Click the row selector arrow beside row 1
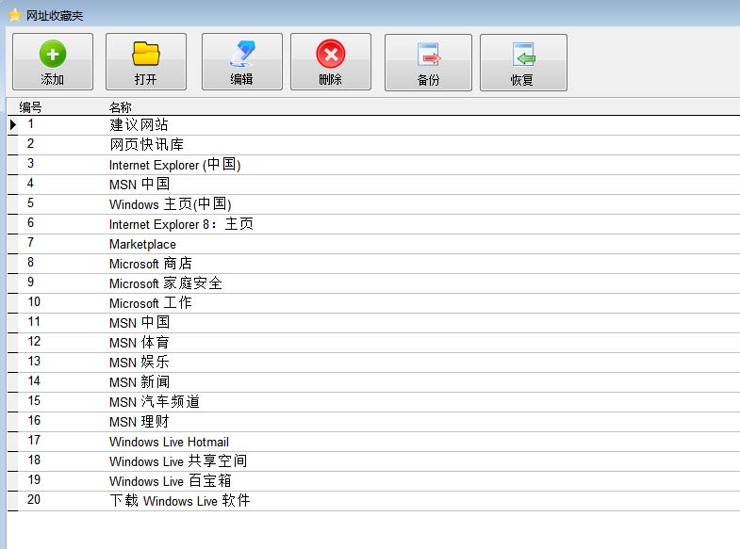This screenshot has height=549, width=740. 13,125
